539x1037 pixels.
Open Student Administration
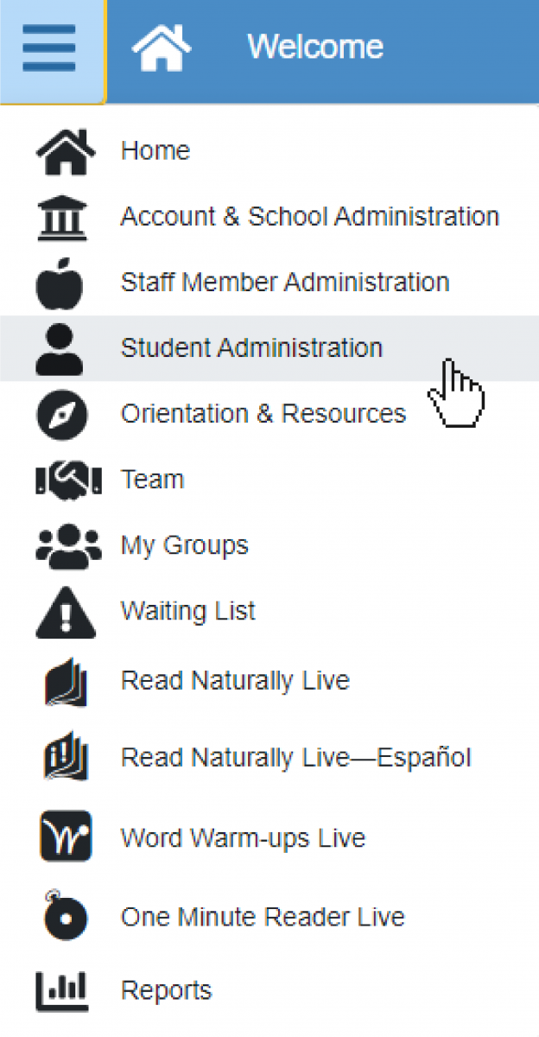click(250, 347)
